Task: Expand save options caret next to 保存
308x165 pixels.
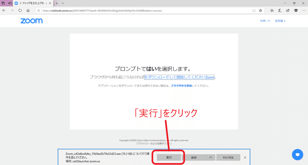Action: pos(210,158)
